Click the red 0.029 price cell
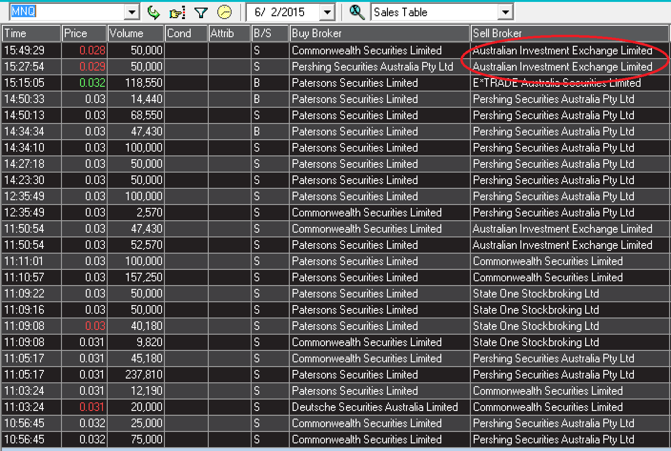The image size is (671, 451). point(84,67)
